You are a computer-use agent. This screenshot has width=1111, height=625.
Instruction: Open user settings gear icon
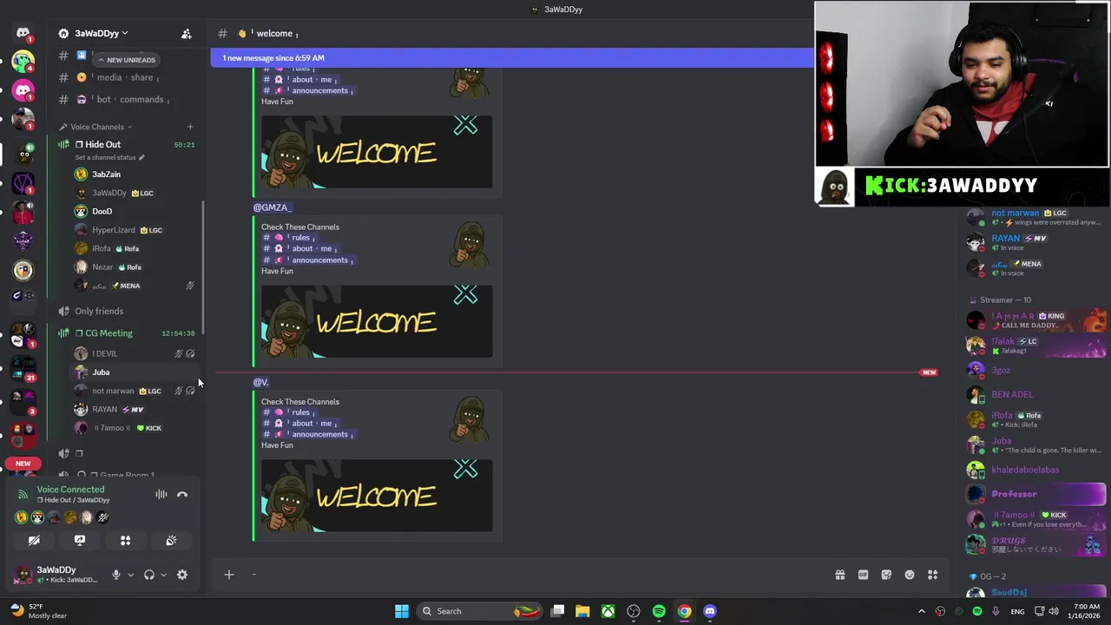click(x=182, y=575)
